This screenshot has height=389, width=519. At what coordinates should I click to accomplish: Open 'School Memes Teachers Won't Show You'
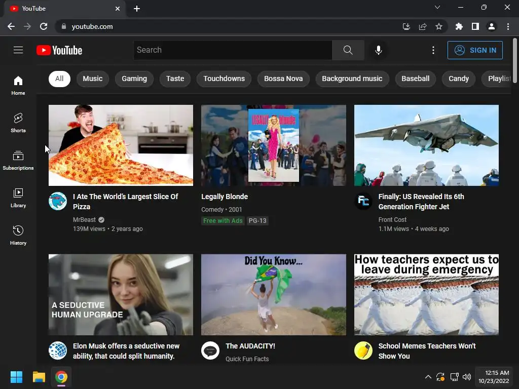pos(427,351)
